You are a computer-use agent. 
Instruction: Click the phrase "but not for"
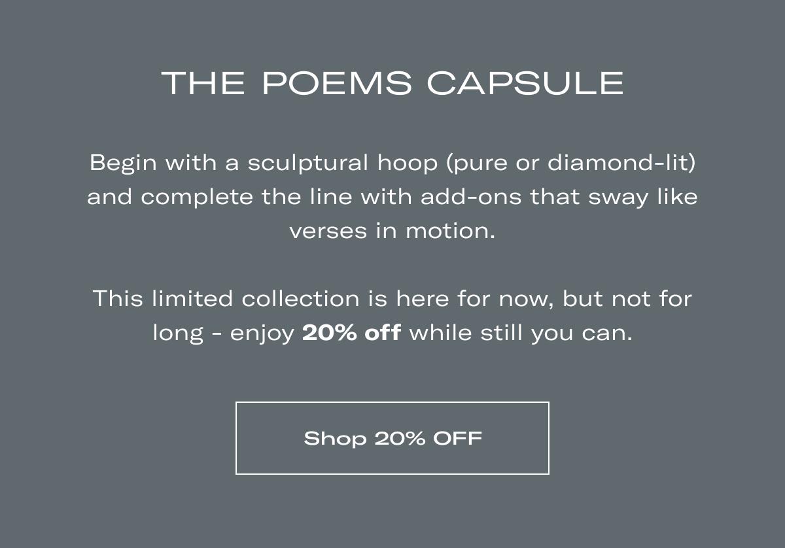click(627, 299)
